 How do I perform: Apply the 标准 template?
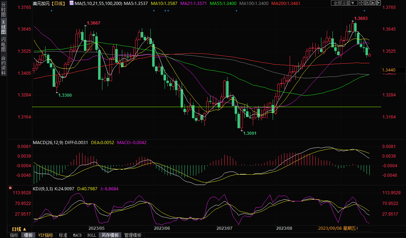pyautogui.click(x=63, y=235)
